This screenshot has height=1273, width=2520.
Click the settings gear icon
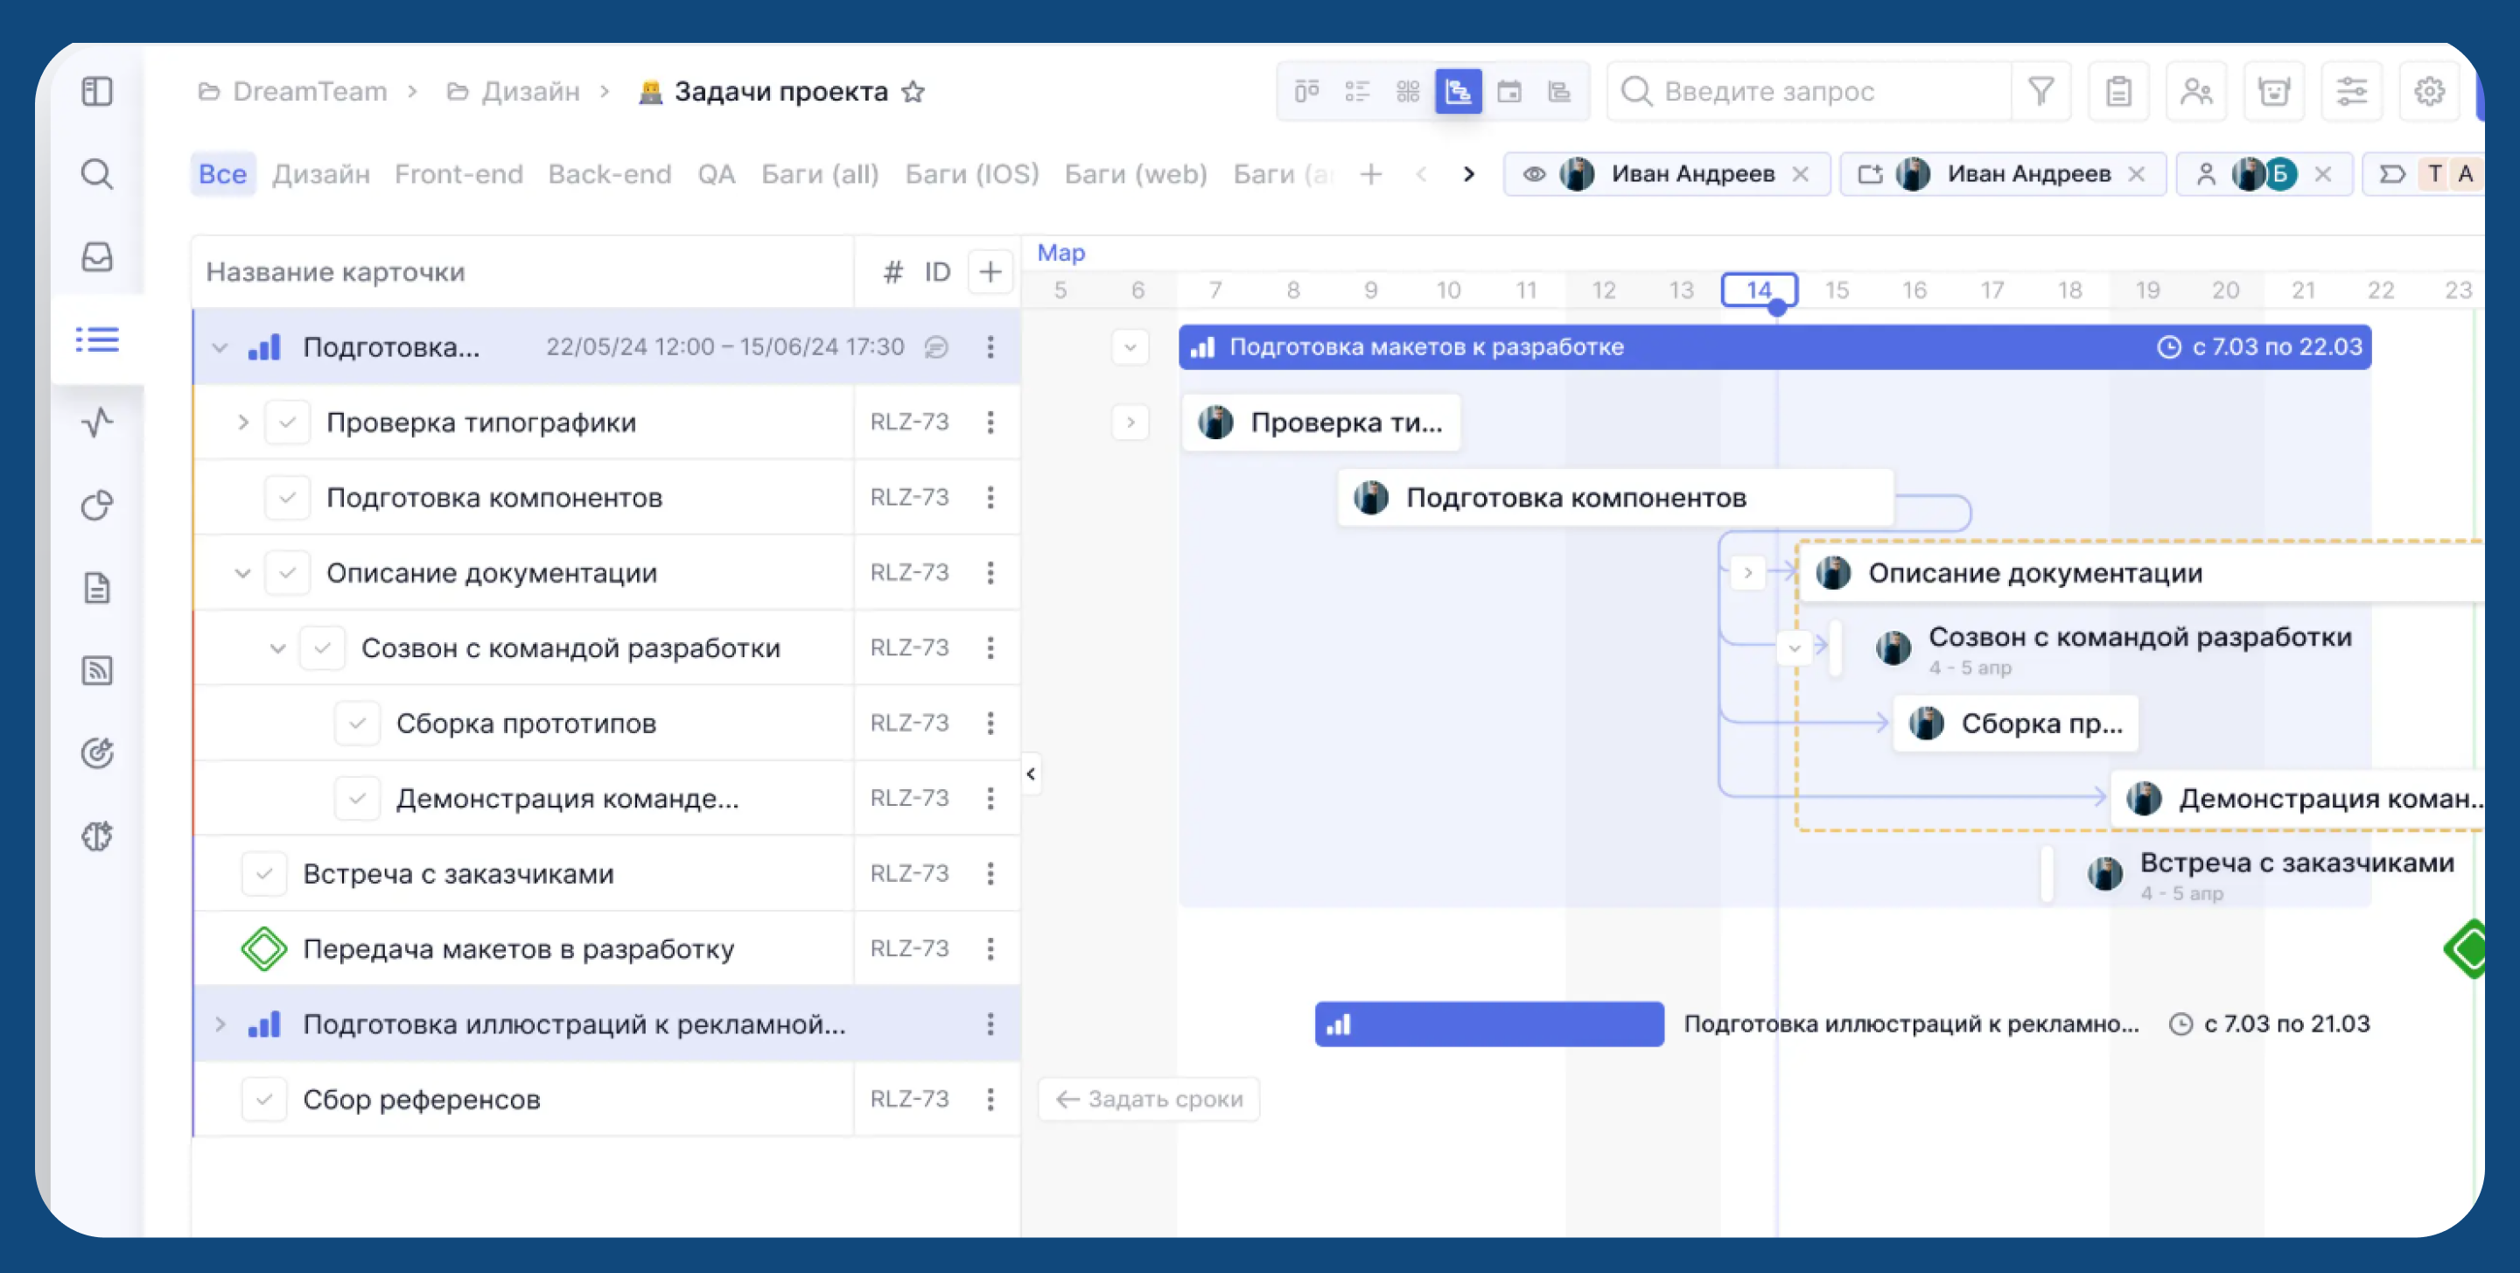point(2429,92)
